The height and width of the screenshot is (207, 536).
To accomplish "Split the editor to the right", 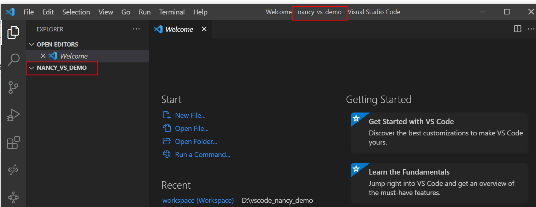I will (x=518, y=29).
